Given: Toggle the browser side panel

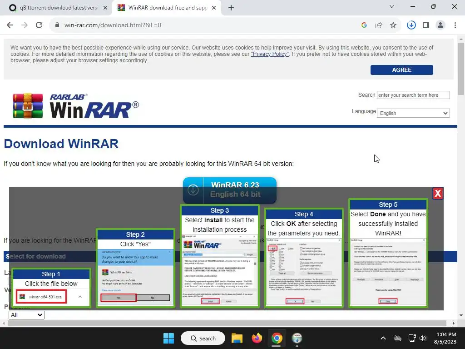Looking at the screenshot, I should [x=426, y=25].
